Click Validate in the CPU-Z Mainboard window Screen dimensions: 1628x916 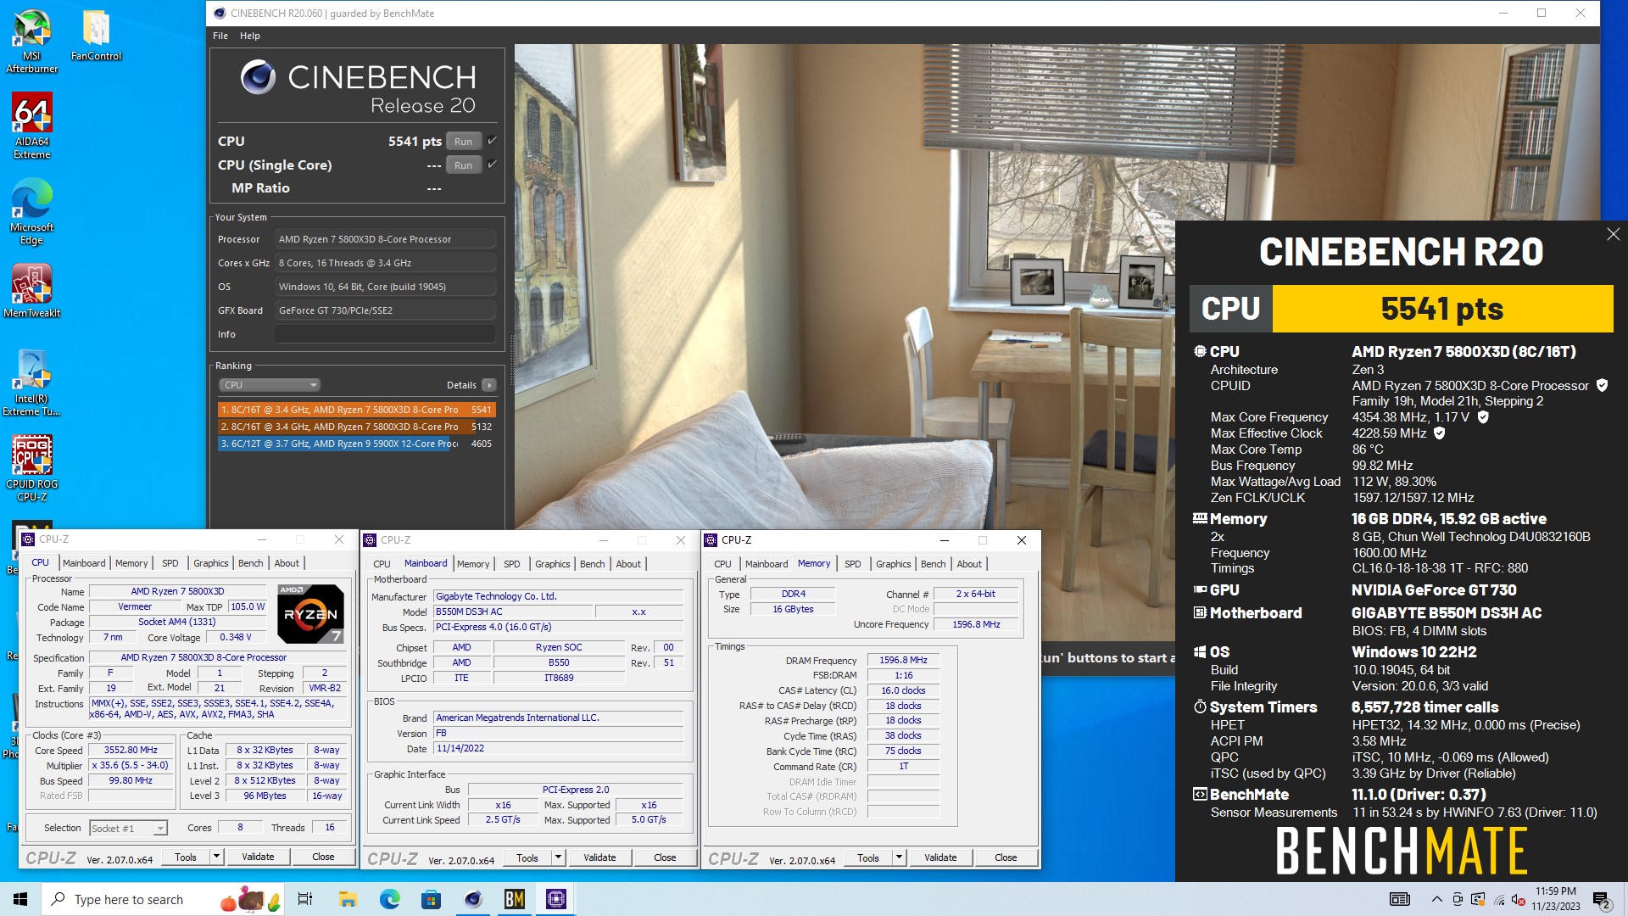coord(599,858)
